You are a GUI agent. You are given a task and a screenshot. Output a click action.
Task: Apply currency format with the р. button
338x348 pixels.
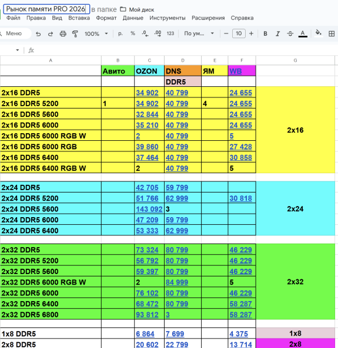[121, 33]
